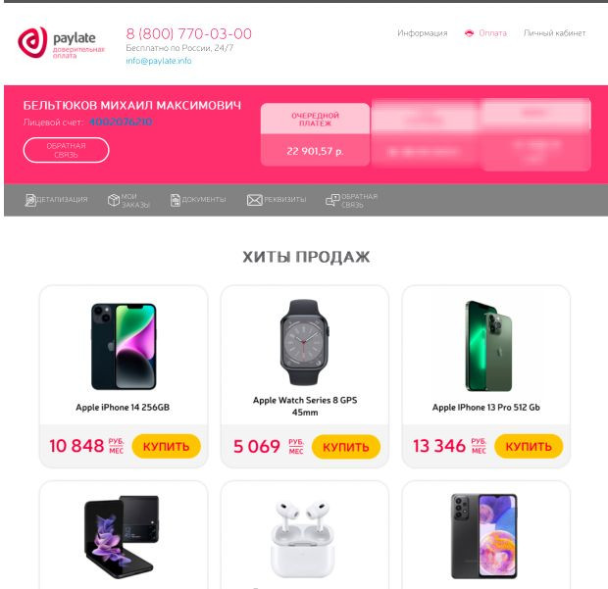The width and height of the screenshot is (608, 589).
Task: Open Обратная связь chat icon in gray bar
Action: (332, 200)
